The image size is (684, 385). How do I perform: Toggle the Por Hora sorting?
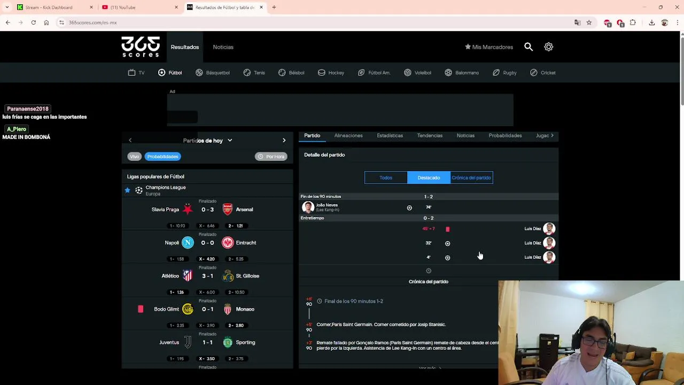click(x=271, y=157)
